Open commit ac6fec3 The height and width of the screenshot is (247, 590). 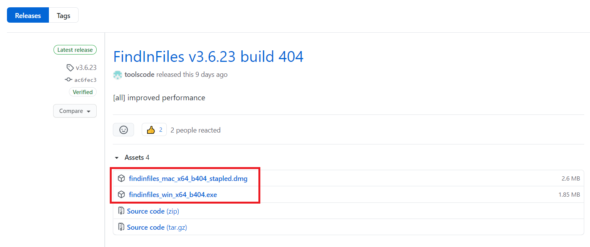[x=85, y=80]
